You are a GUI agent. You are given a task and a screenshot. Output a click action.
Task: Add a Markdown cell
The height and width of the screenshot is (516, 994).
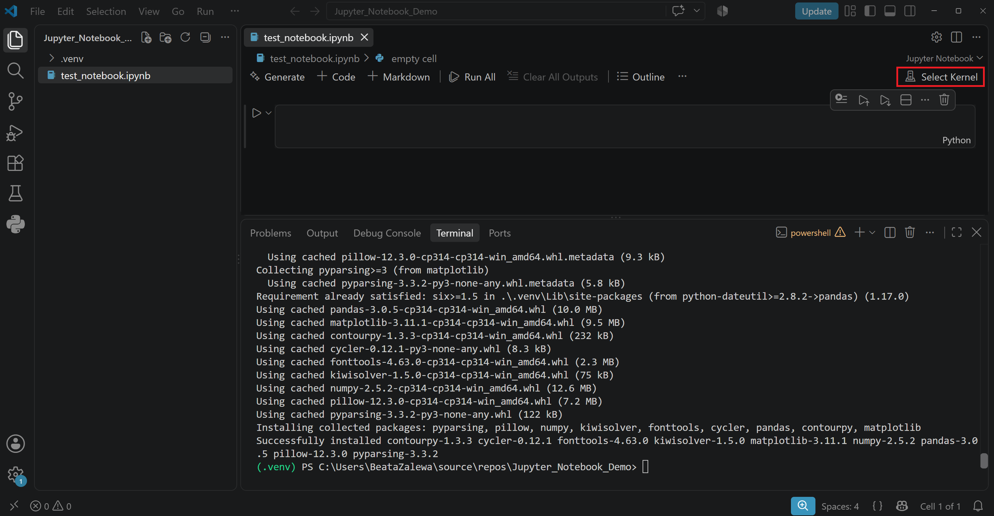coord(399,77)
